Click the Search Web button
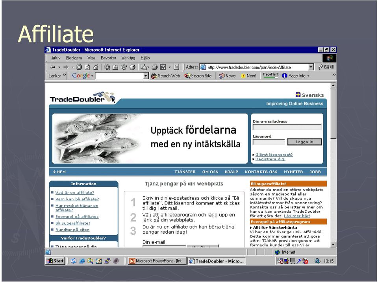Viewport: 378px width, 282px height. (166, 76)
